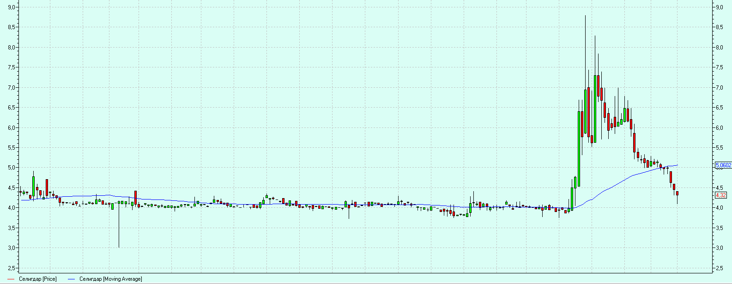Screen dimensions: 732x284
Task: Click the blue moving average line end
Action: point(677,165)
